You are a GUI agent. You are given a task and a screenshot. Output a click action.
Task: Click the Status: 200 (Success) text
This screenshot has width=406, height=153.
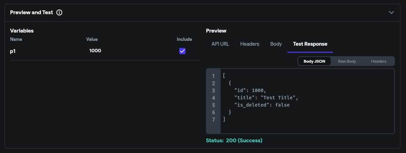tap(234, 141)
